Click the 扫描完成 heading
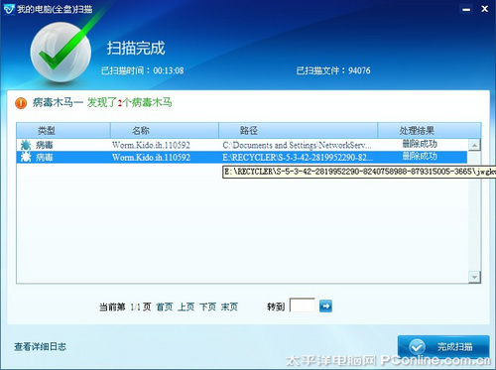The image size is (496, 370). point(136,49)
